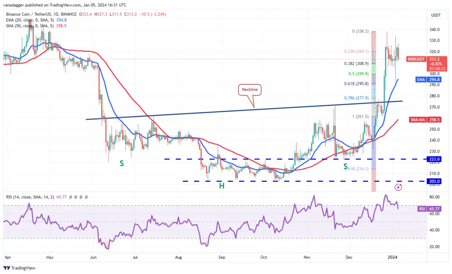The width and height of the screenshot is (452, 274).
Task: Click the 300.0 price axis label
Action: 435,74
